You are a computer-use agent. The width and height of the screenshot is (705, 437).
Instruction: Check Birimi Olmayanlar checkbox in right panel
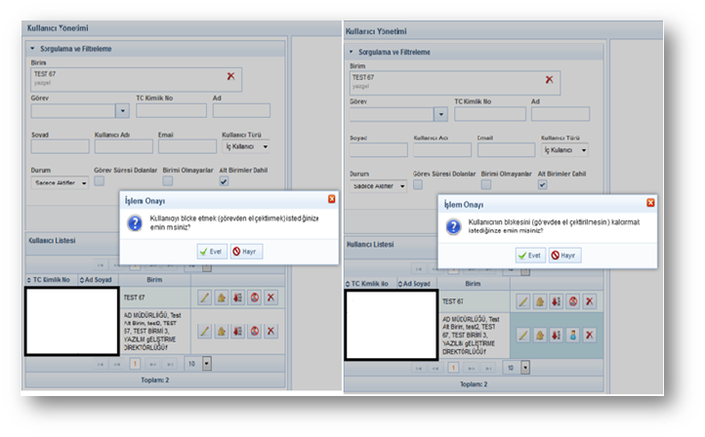pyautogui.click(x=486, y=184)
